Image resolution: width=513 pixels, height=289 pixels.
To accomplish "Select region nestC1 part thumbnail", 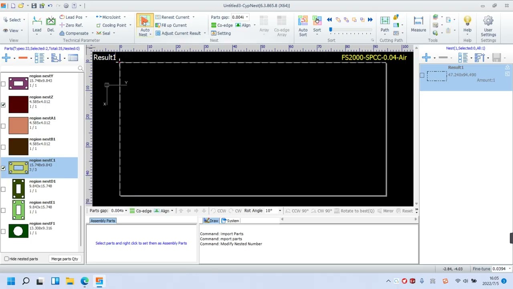I will [18, 168].
